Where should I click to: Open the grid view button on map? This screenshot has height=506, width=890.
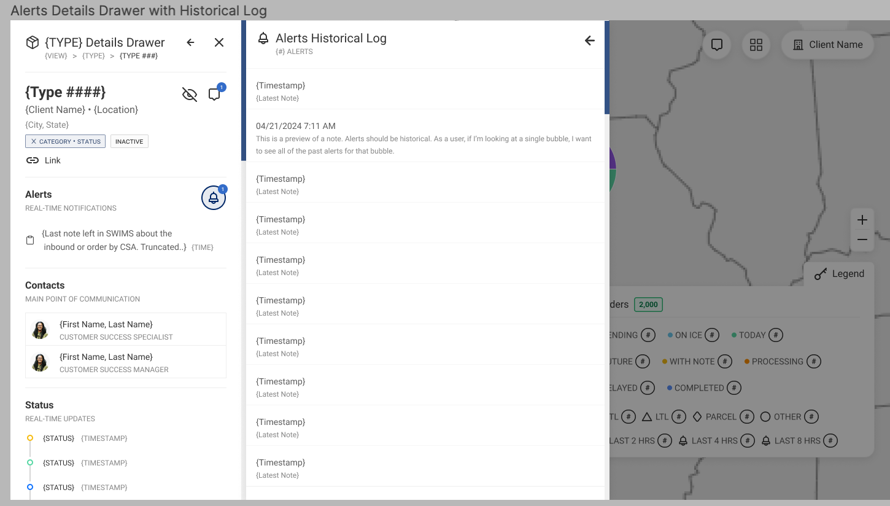click(756, 45)
